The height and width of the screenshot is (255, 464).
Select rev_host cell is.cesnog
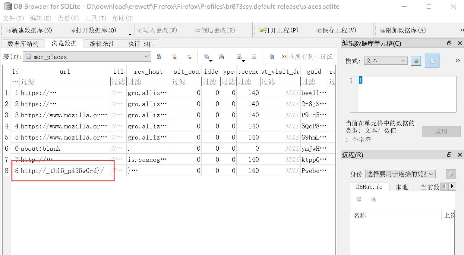[148, 159]
